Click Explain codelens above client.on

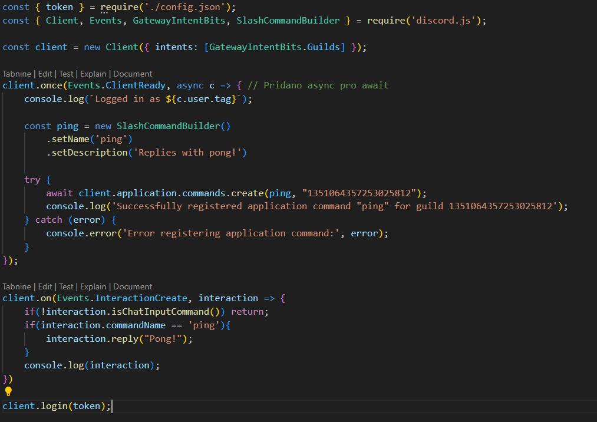point(93,287)
